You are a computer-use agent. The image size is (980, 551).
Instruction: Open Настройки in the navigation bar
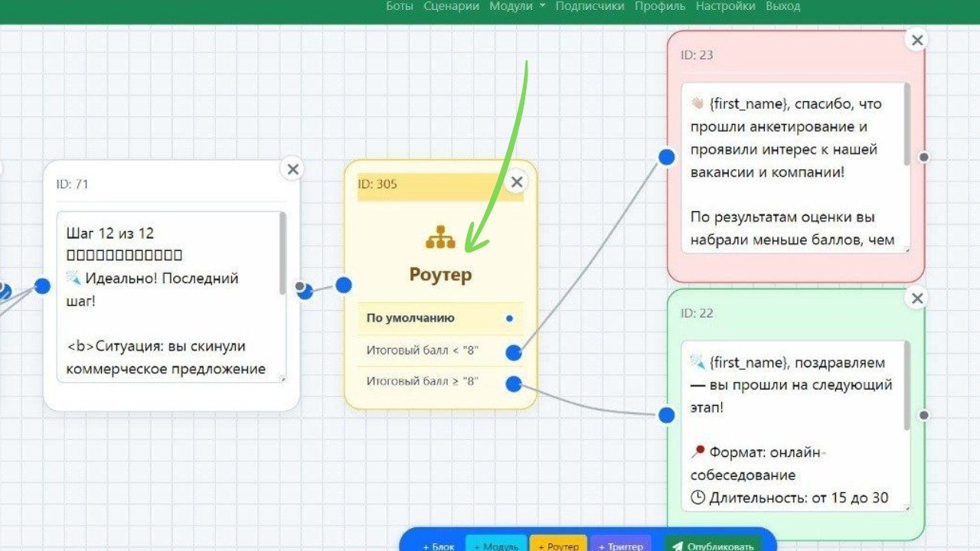726,6
